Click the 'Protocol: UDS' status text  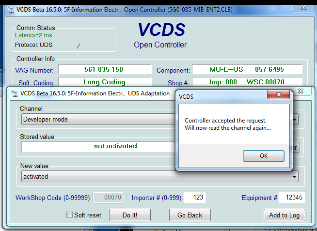point(33,45)
